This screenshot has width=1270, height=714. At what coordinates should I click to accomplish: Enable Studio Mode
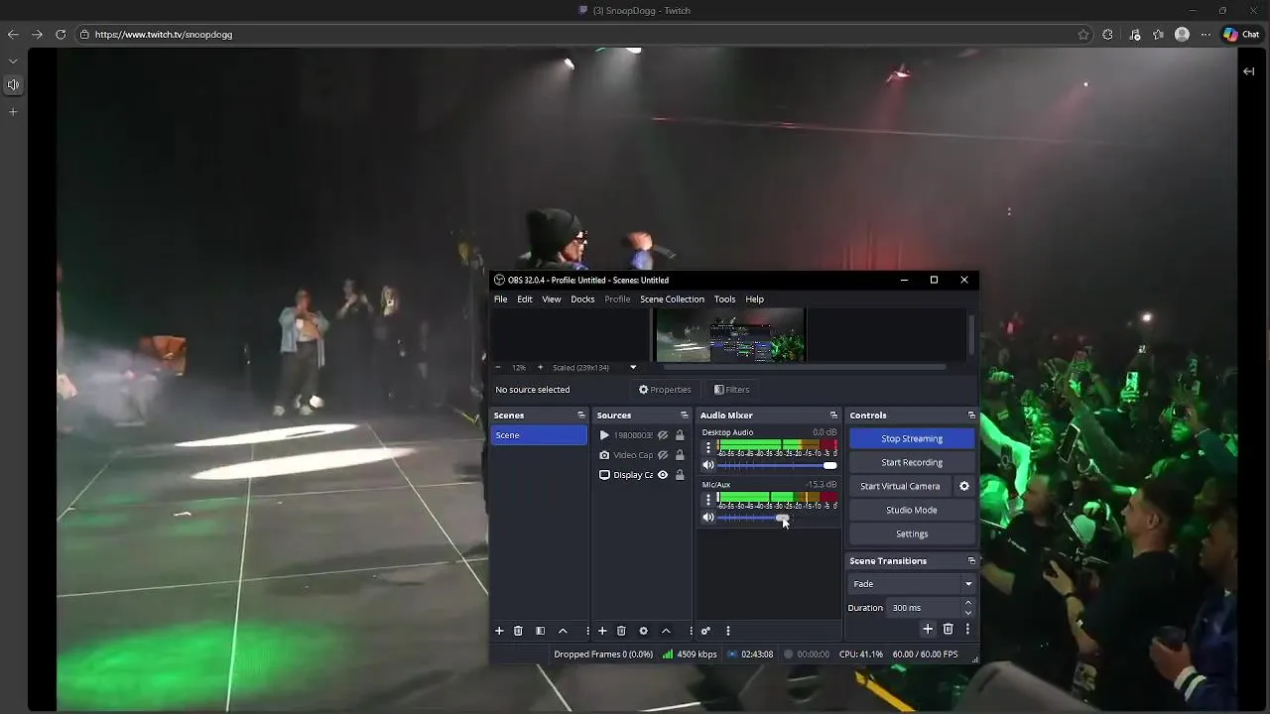point(912,510)
